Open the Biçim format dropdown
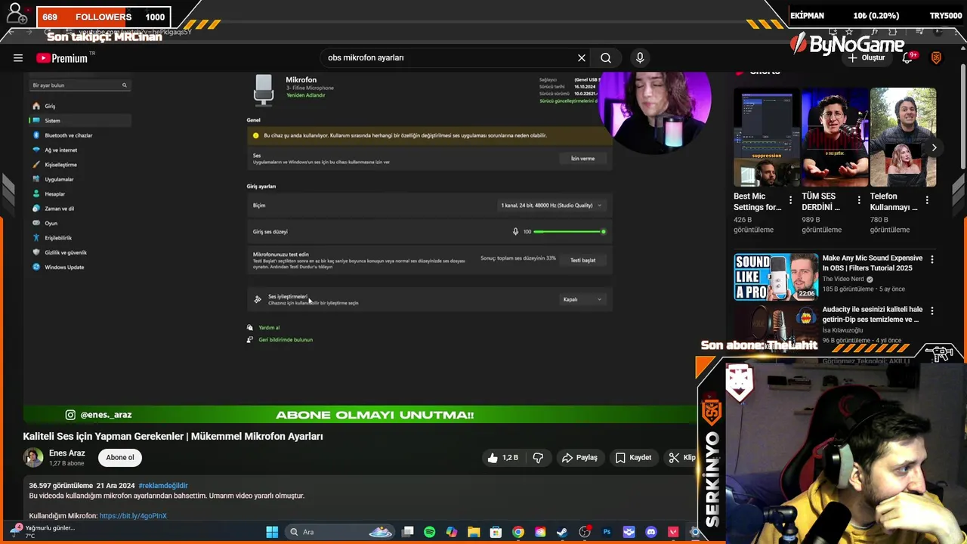 pos(551,206)
